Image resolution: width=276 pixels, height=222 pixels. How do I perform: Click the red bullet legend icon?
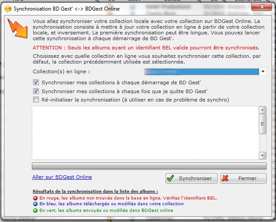click(x=35, y=198)
